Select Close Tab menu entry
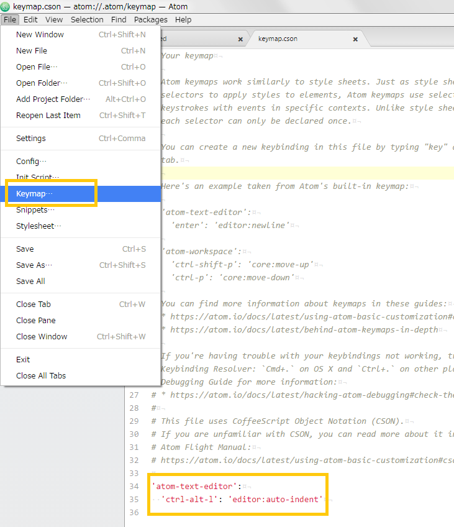Screen dimensions: 454x527 click(x=81, y=304)
